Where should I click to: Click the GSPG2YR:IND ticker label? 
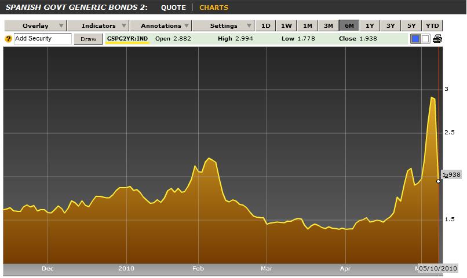coord(127,38)
